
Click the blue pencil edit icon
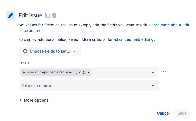[x=11, y=16]
